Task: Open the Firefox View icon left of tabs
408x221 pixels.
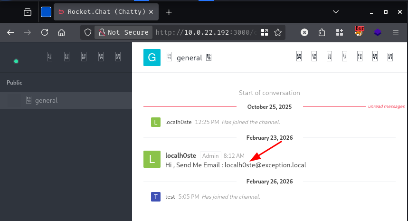Action: tap(28, 12)
